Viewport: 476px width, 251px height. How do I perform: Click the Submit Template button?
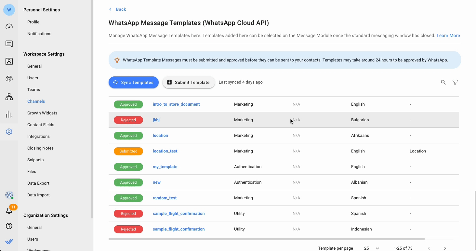(189, 82)
